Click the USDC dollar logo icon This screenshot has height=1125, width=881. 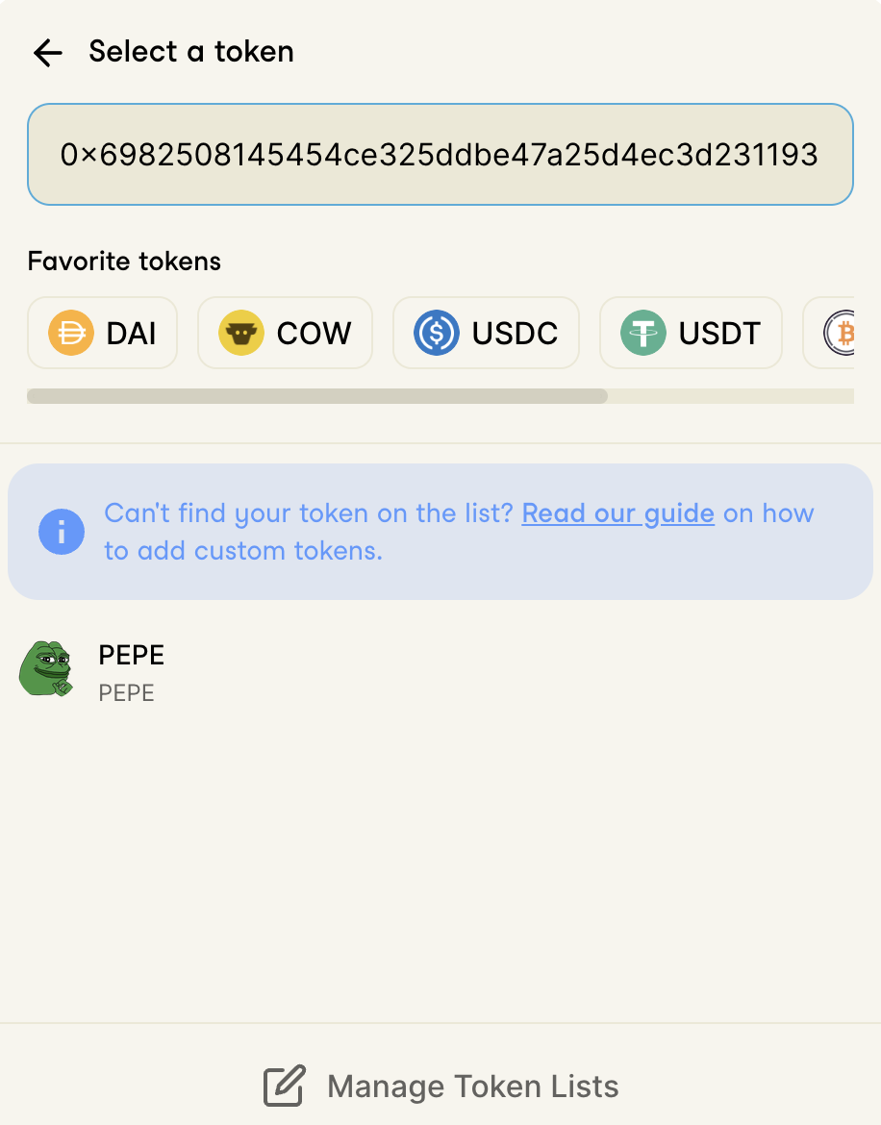pos(437,334)
